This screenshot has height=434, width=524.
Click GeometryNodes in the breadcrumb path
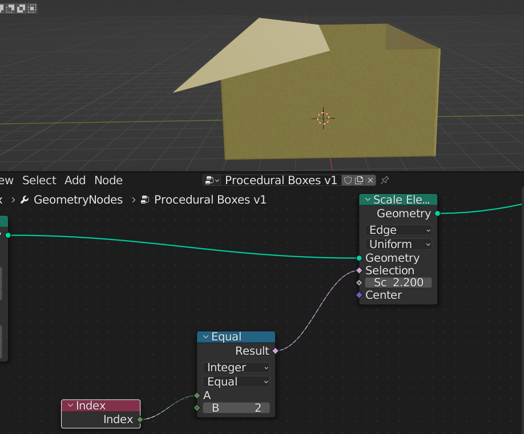78,200
